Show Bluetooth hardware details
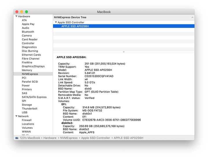208x158 pixels. click(28, 32)
